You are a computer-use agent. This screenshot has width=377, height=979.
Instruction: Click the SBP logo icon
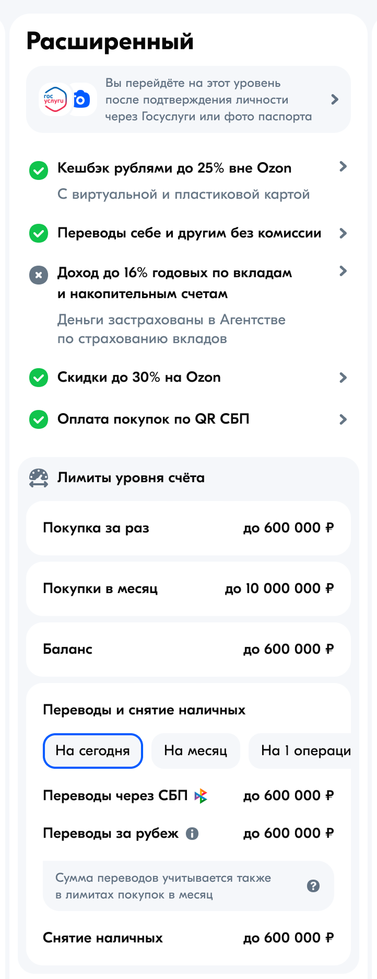[201, 796]
